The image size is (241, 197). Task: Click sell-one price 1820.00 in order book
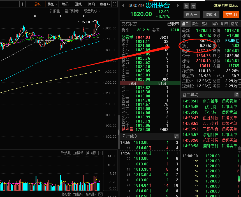143,79
